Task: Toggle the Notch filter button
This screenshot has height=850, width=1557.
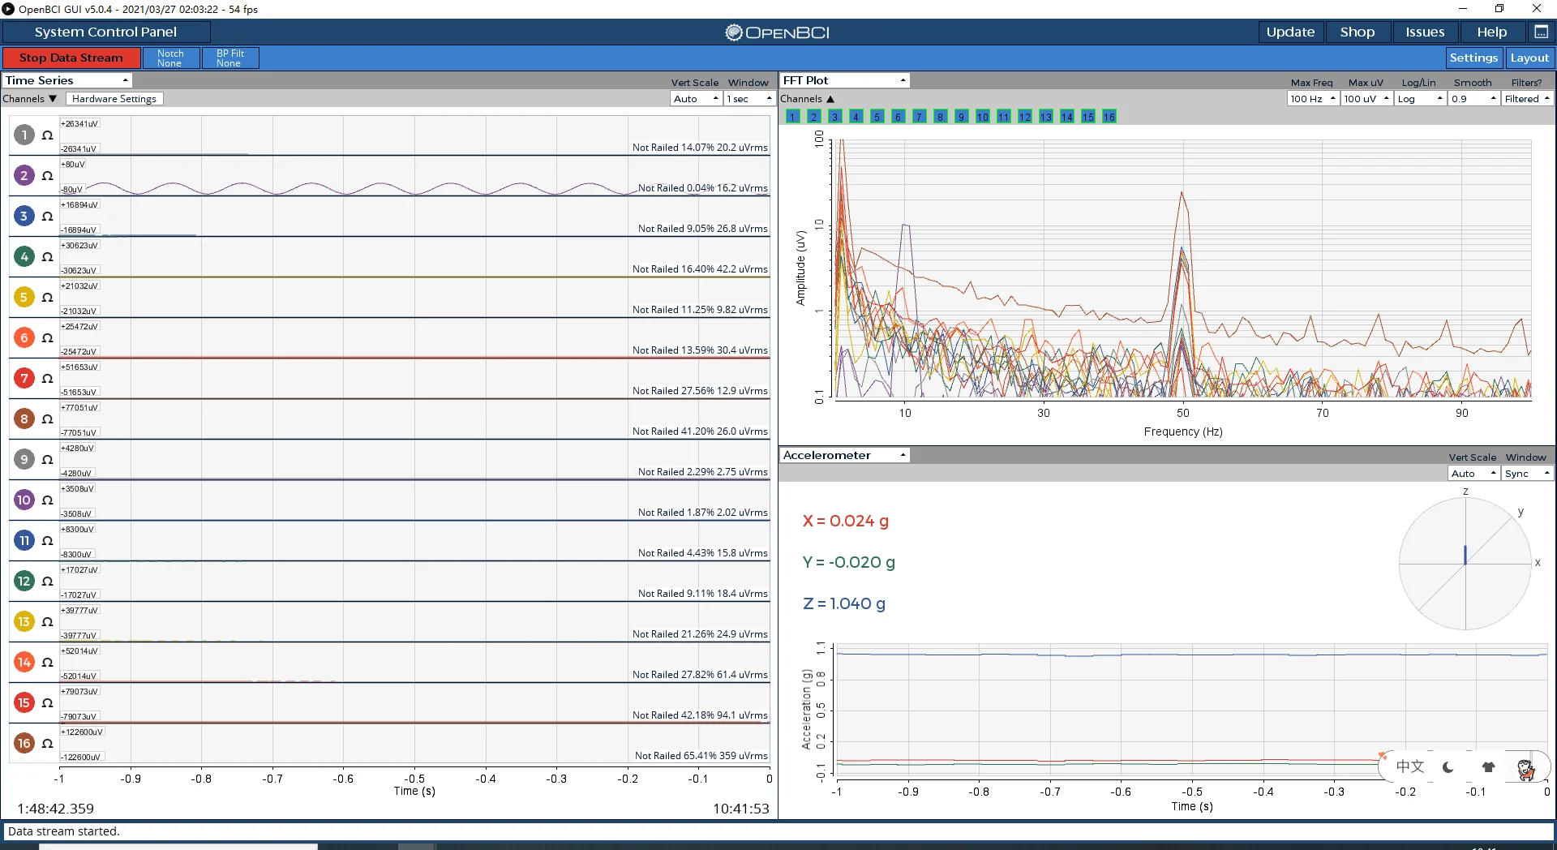Action: click(x=170, y=58)
